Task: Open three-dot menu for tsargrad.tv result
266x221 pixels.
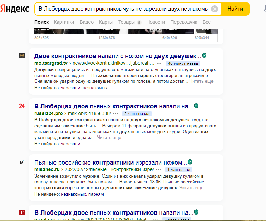Action: [x=159, y=63]
